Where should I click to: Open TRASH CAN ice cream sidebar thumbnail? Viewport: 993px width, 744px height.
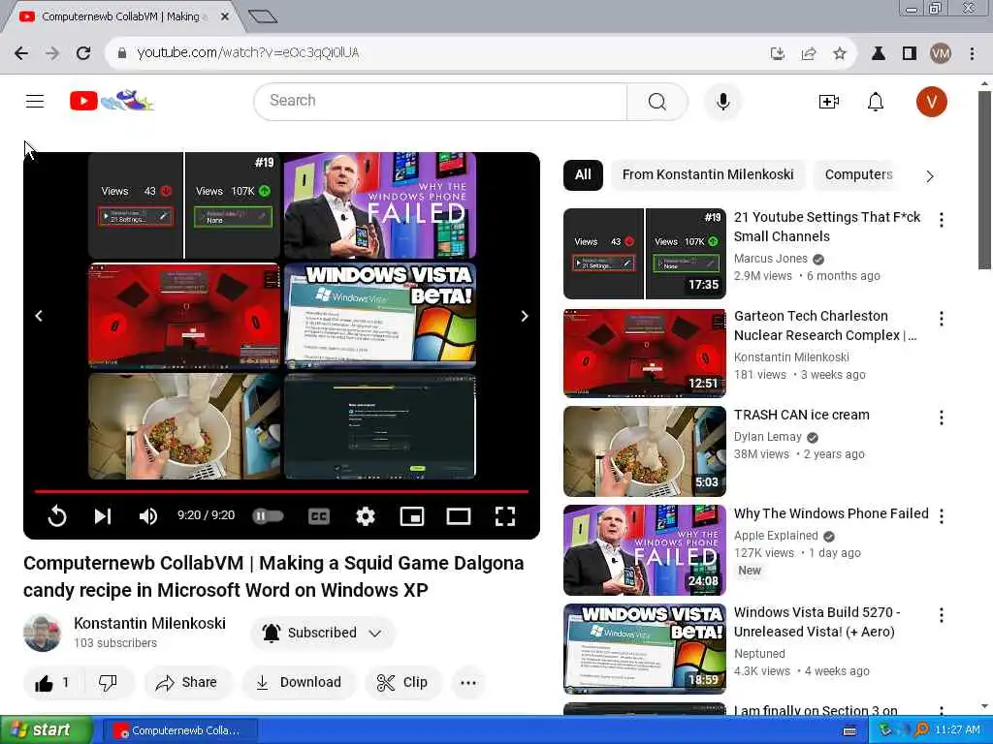coord(645,451)
